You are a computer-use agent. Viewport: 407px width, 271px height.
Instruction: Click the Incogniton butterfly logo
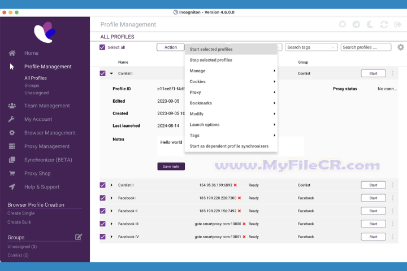[45, 32]
